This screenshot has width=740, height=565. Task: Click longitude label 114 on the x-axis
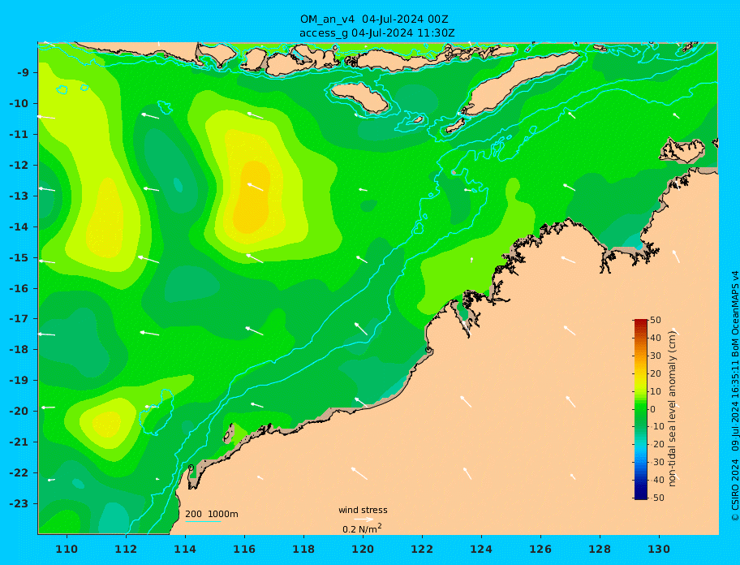(x=185, y=549)
